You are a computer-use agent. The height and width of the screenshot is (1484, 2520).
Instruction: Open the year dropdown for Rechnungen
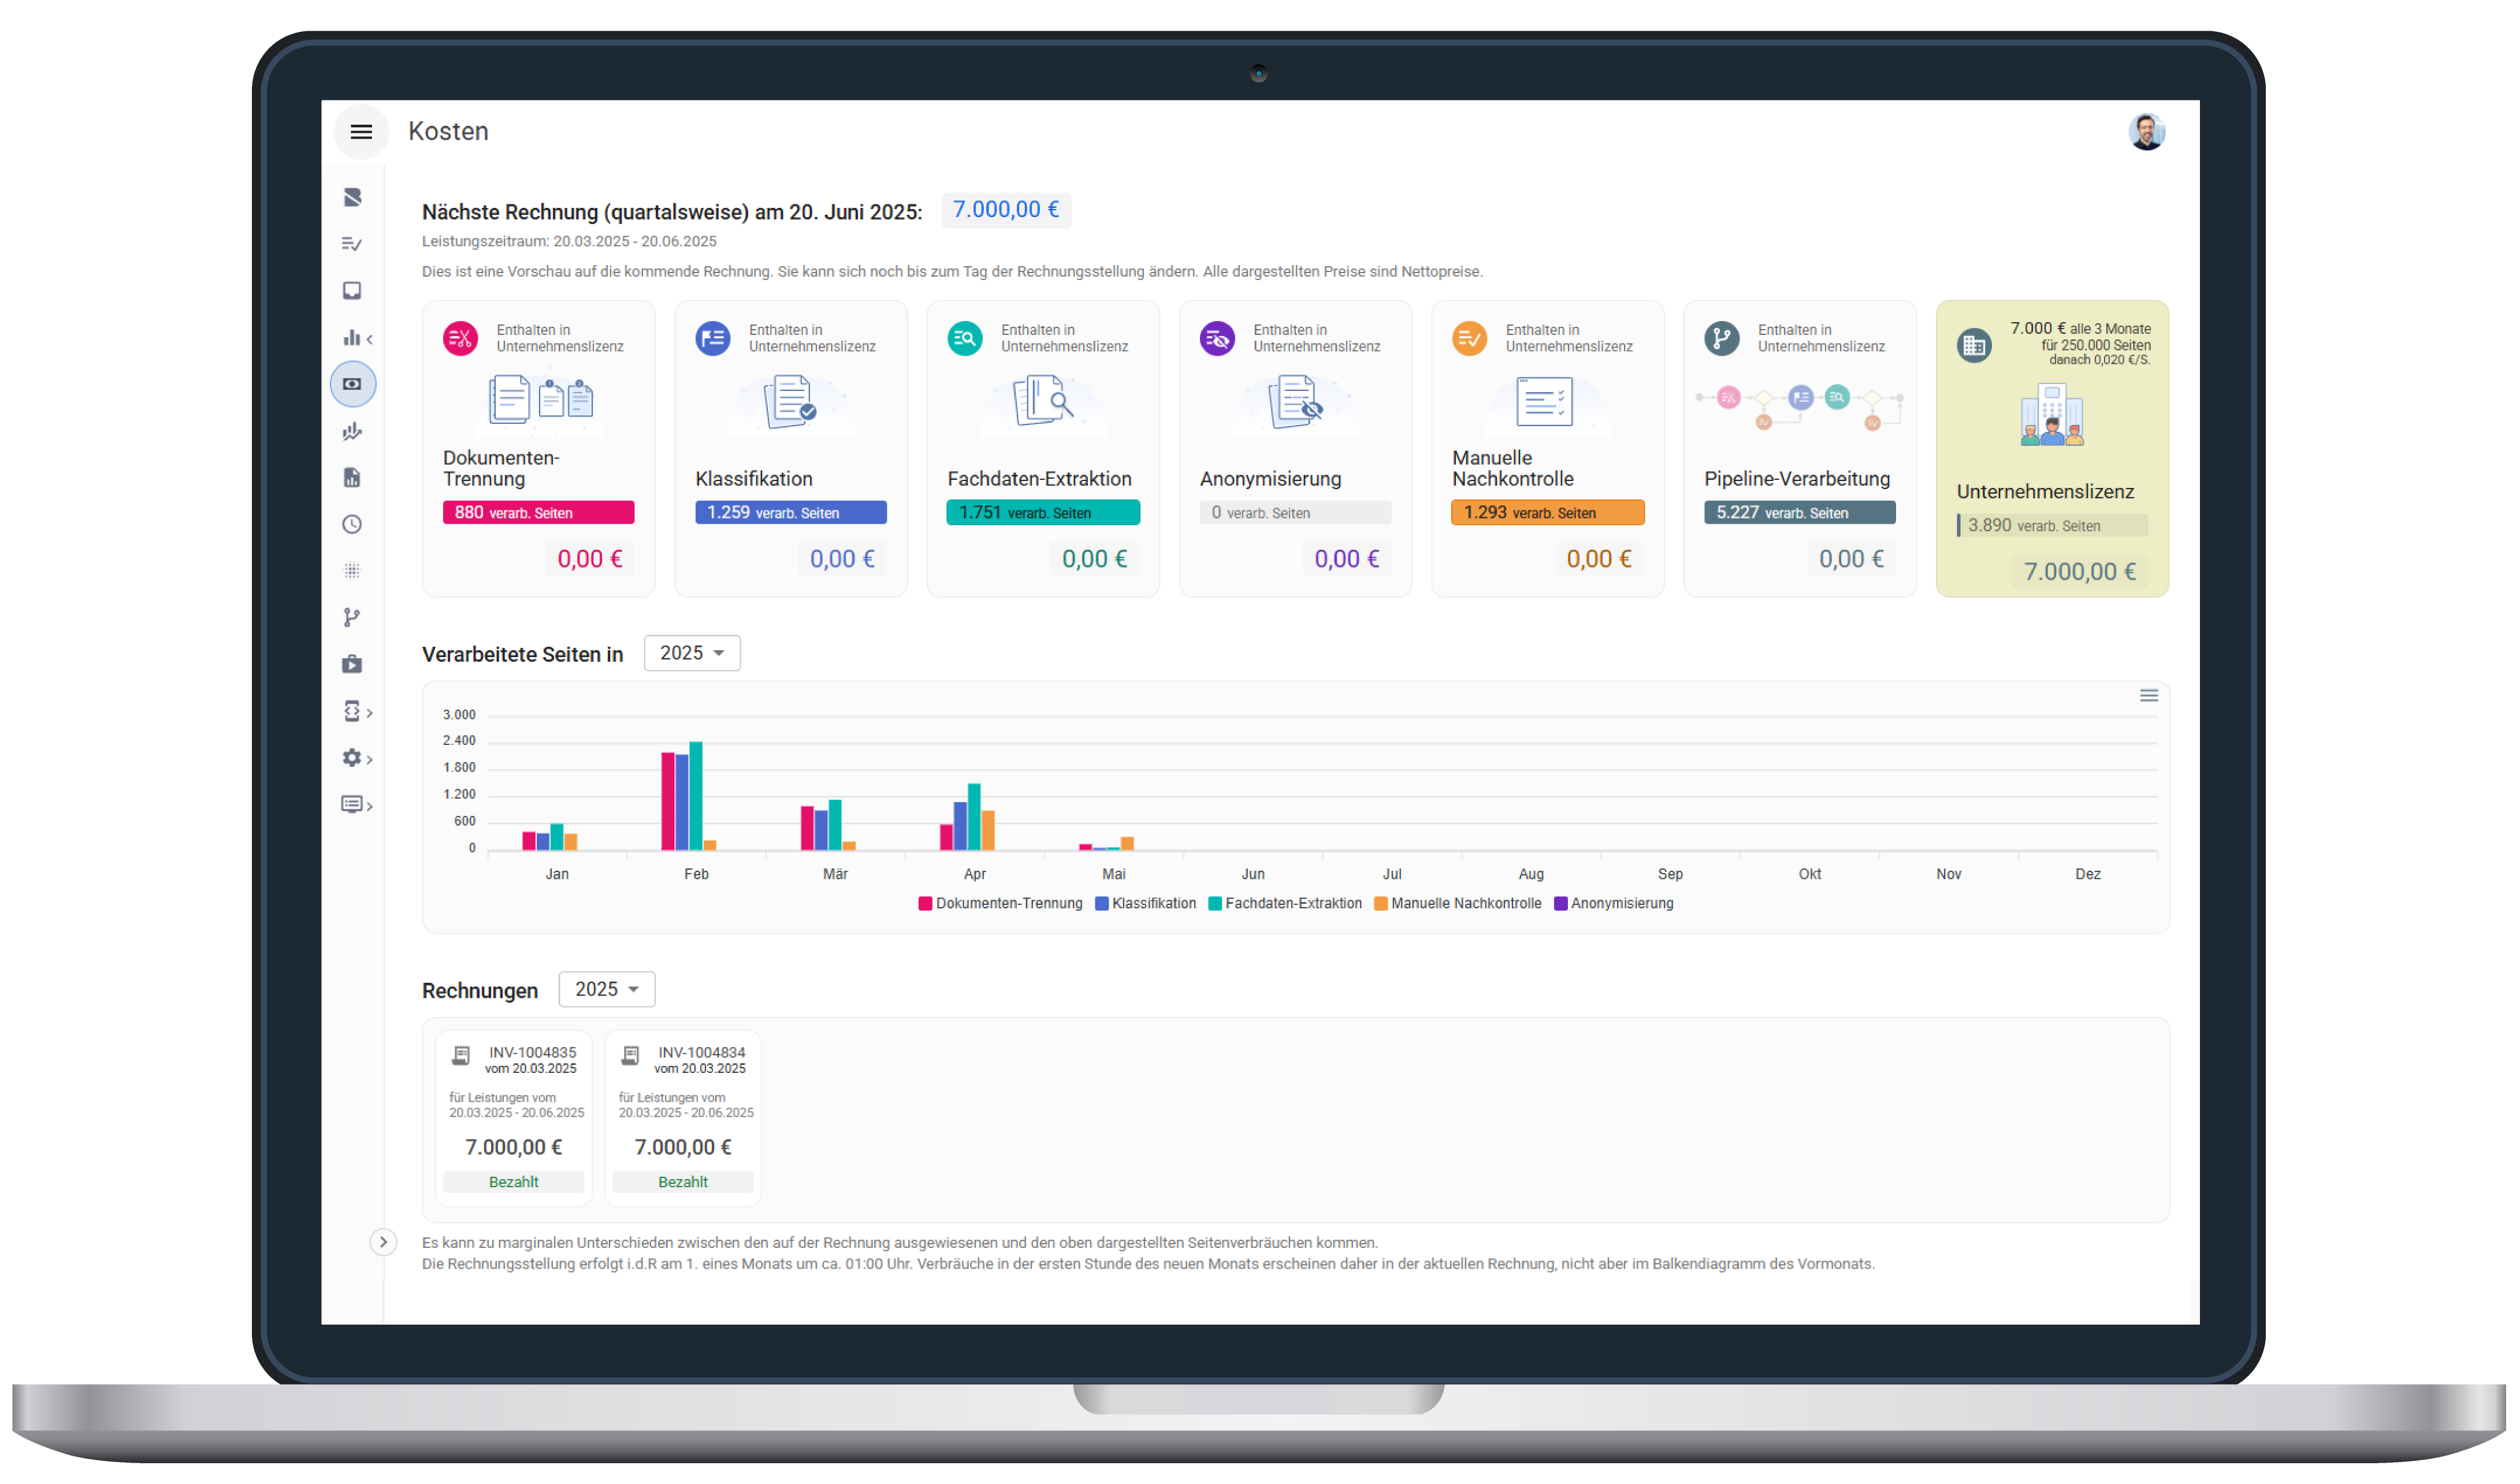click(607, 989)
